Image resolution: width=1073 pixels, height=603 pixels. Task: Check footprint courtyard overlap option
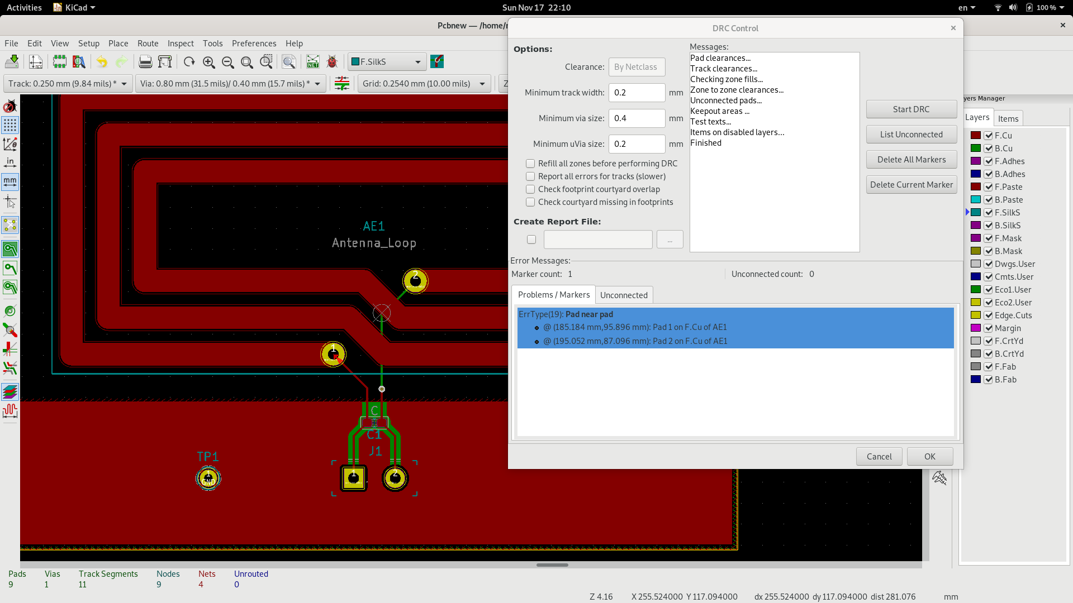[530, 189]
